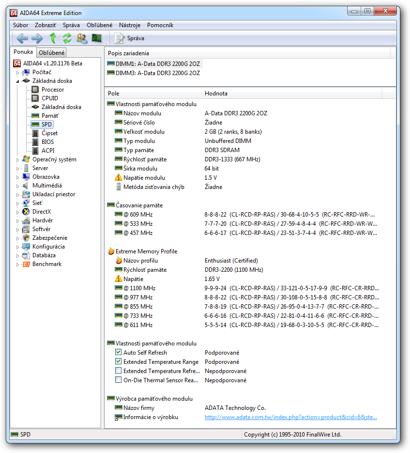Click the Zabezpečenie shield icon
Screen dimensions: 410x453
(26, 238)
